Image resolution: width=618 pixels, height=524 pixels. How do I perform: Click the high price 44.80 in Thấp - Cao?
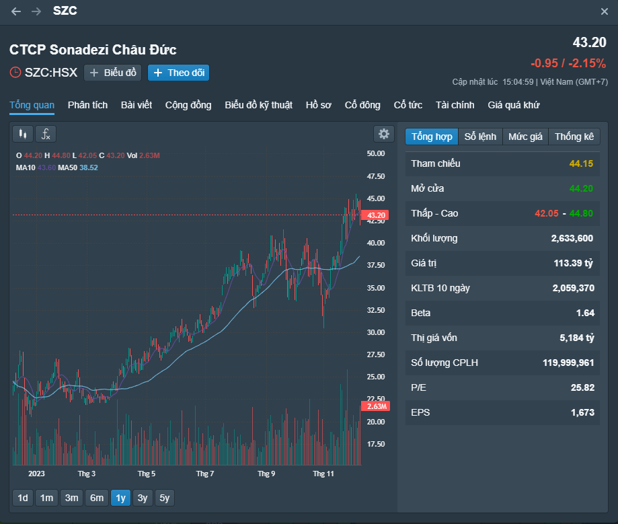(x=581, y=213)
